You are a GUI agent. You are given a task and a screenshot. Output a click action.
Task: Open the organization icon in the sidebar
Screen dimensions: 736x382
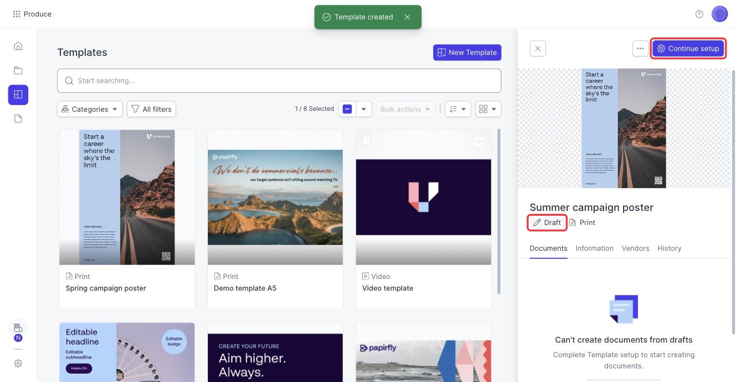click(x=18, y=328)
